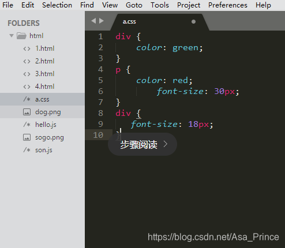Go to next tab with right arrow
This screenshot has height=248, width=285.
point(102,21)
